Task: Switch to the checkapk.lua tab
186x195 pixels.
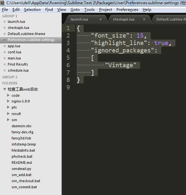Action: (123, 19)
